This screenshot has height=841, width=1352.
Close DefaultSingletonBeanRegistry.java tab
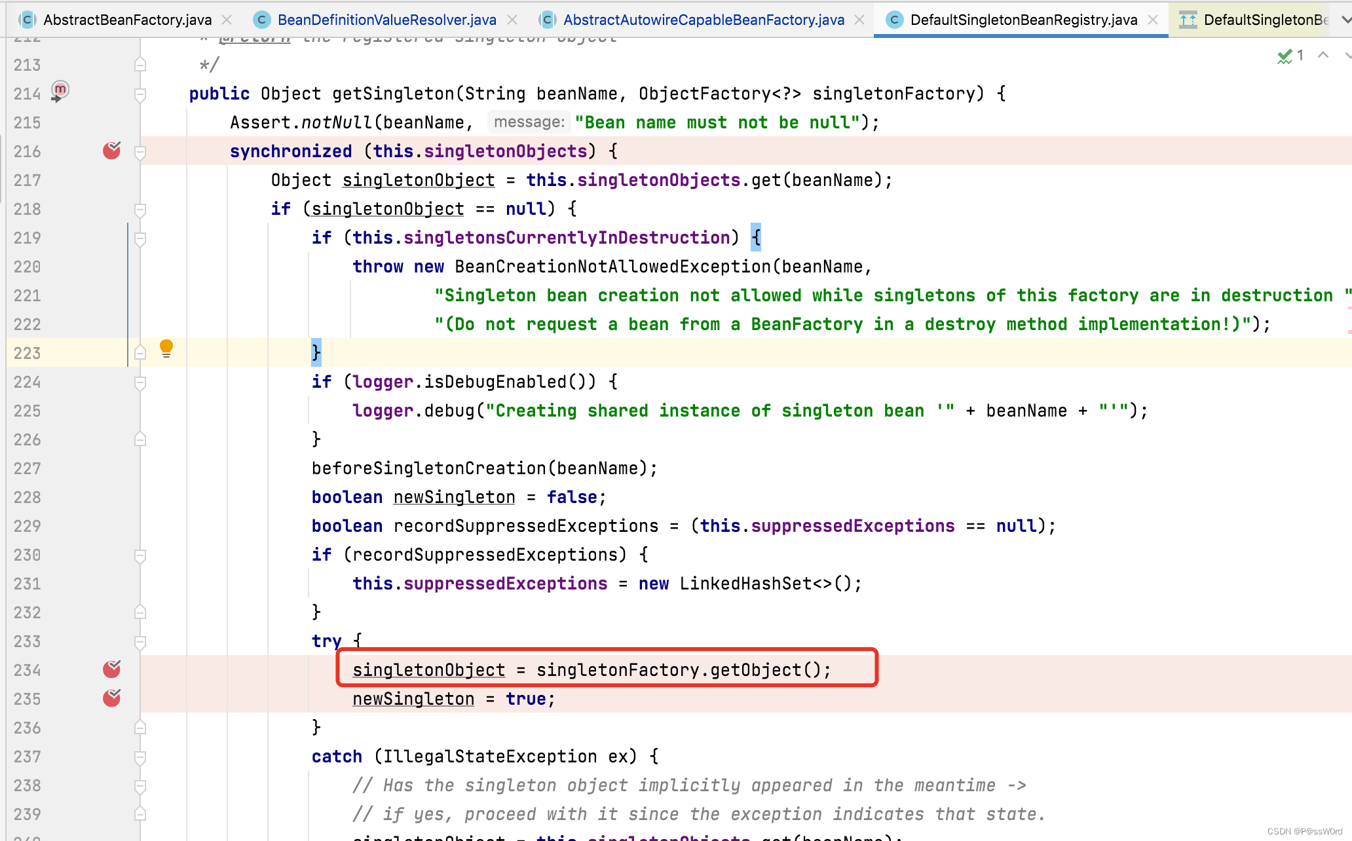pos(1153,20)
